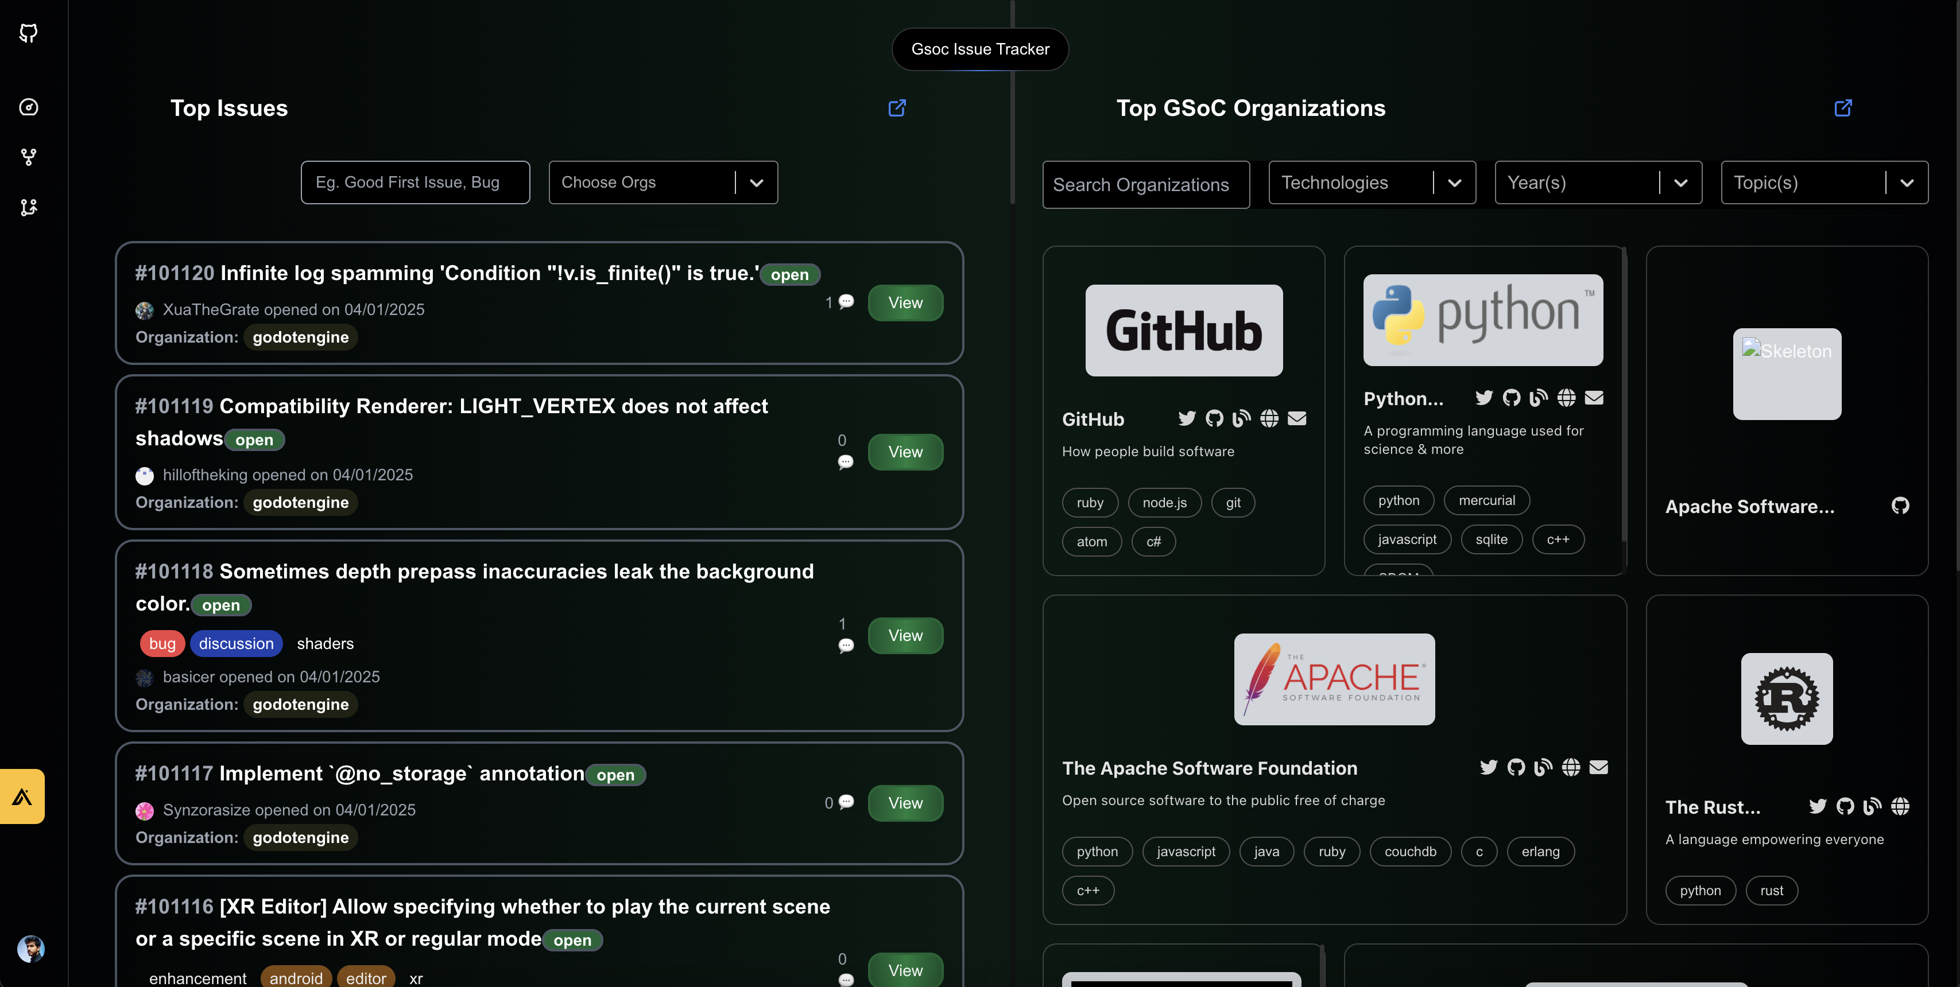Image resolution: width=1960 pixels, height=987 pixels.
Task: Select the rust tag on Rust card
Action: (1771, 891)
